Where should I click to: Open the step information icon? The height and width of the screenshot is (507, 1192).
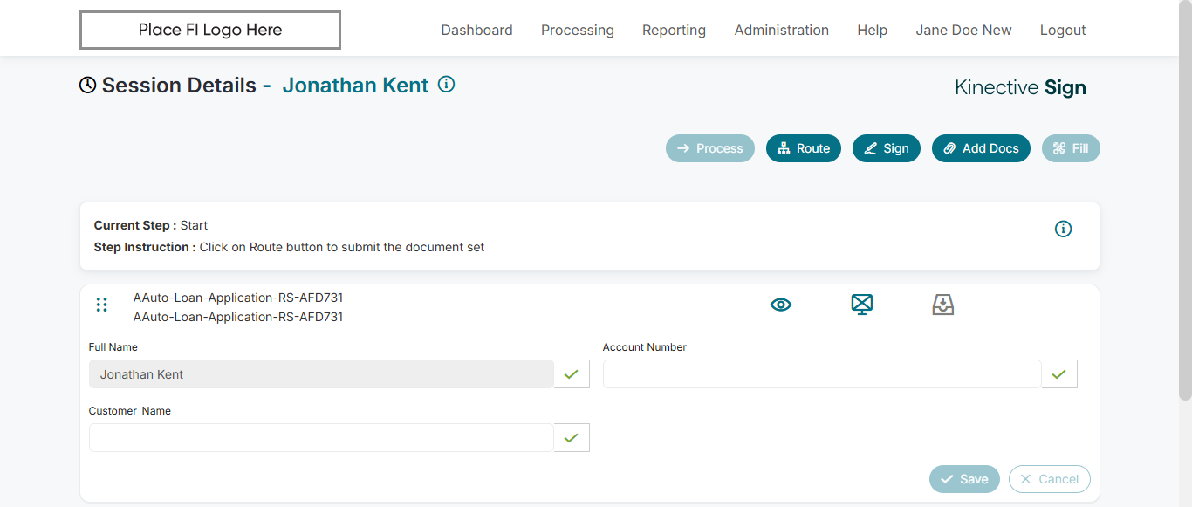point(1063,229)
